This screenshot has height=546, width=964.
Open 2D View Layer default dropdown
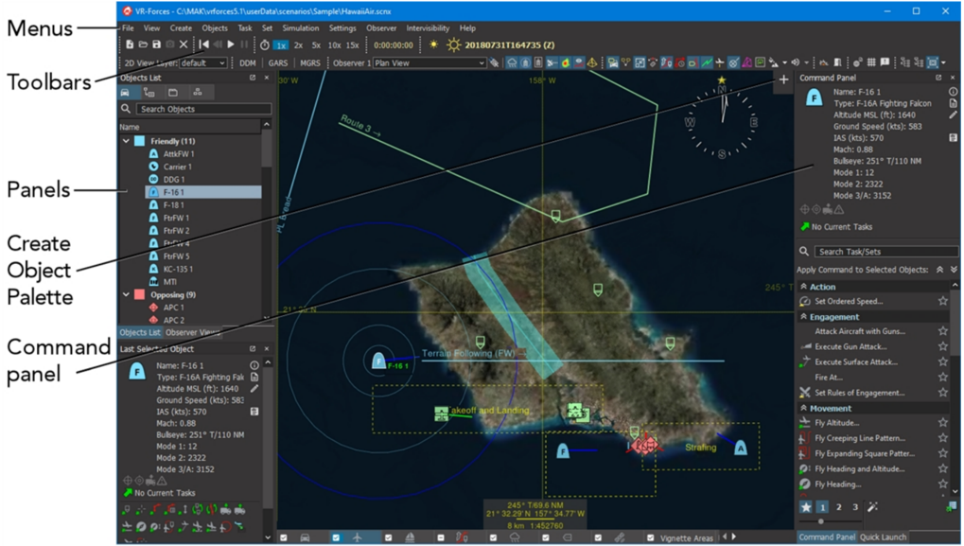[x=202, y=62]
